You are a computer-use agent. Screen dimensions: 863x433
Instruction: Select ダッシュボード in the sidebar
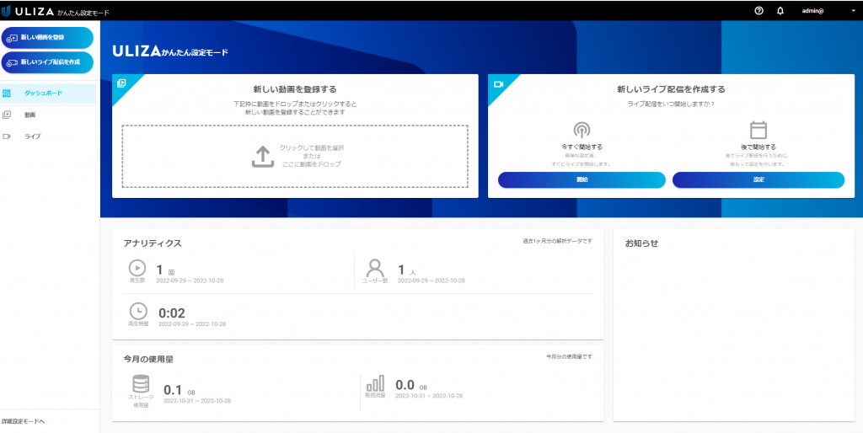coord(48,94)
